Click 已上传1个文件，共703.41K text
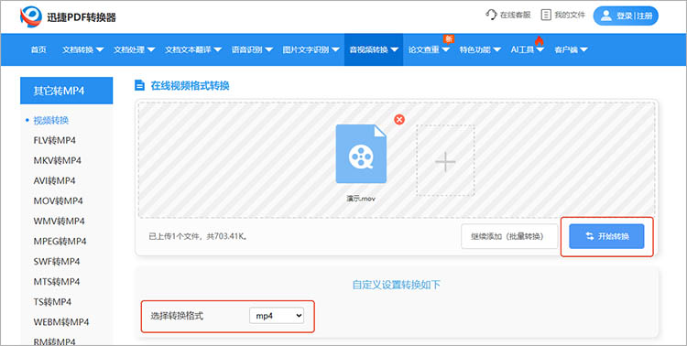 point(198,236)
